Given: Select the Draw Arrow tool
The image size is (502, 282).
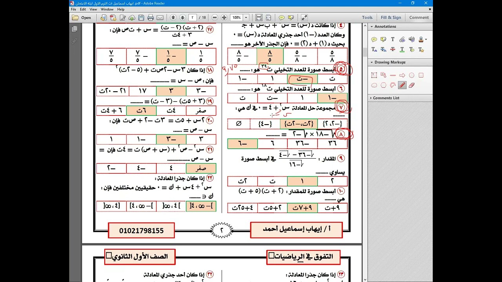Looking at the screenshot, I should tap(402, 75).
